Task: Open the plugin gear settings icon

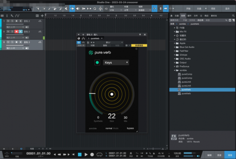Action: 126,46
